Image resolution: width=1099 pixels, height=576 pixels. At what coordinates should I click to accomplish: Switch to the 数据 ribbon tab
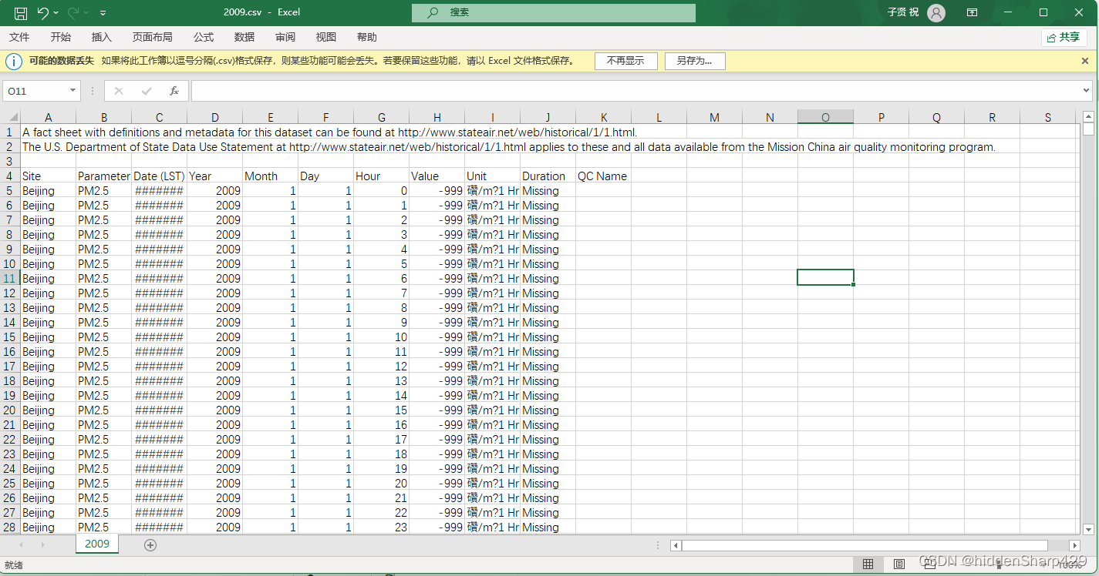tap(244, 37)
